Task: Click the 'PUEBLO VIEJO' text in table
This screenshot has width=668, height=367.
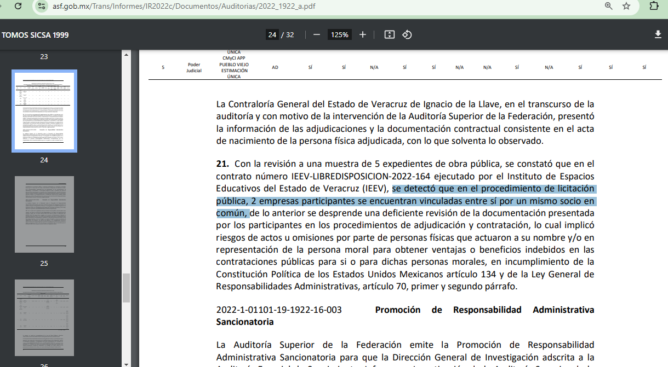Action: (x=233, y=64)
